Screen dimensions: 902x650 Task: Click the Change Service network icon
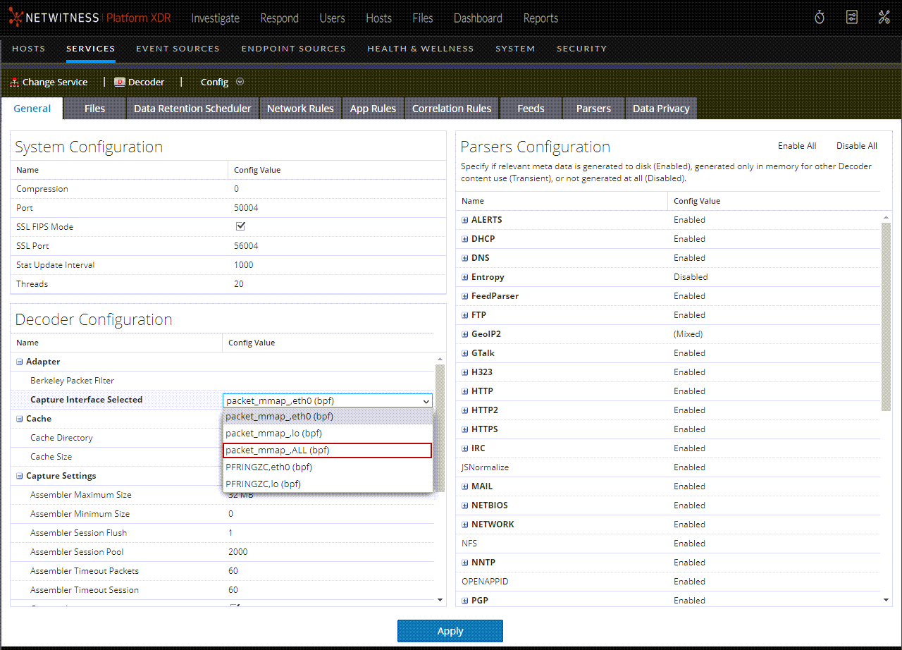pyautogui.click(x=14, y=82)
